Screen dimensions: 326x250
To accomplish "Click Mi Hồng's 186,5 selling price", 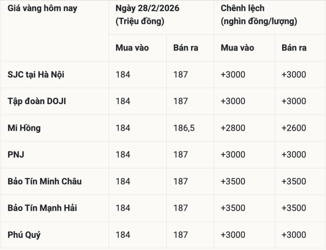I will click(184, 128).
